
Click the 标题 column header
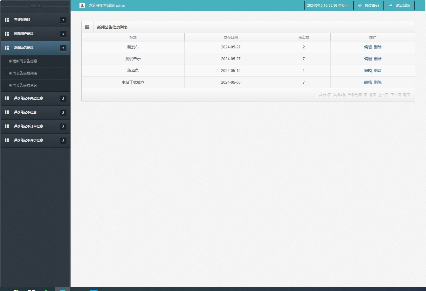pyautogui.click(x=133, y=37)
